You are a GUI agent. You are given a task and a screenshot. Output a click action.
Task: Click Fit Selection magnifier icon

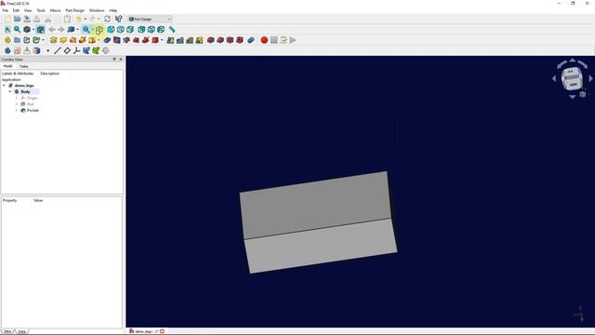tap(17, 29)
